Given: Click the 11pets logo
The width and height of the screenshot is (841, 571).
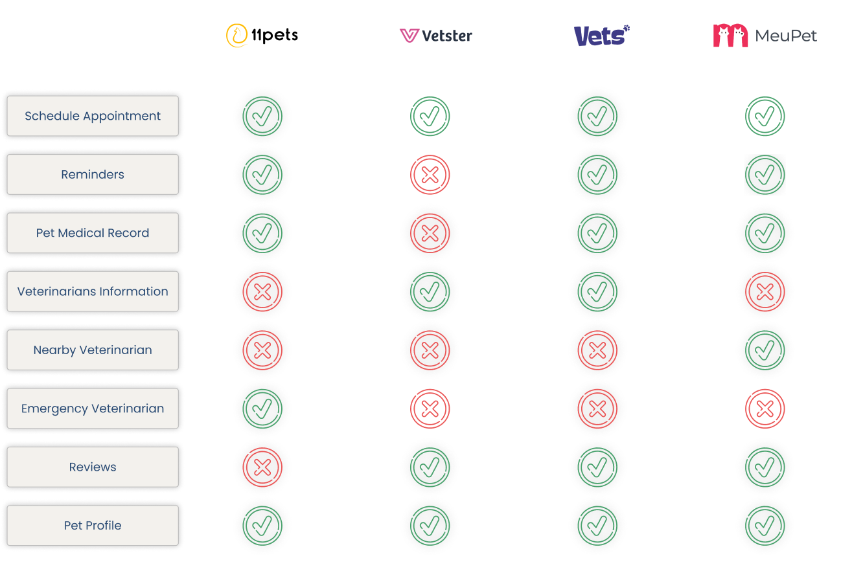Looking at the screenshot, I should [262, 35].
